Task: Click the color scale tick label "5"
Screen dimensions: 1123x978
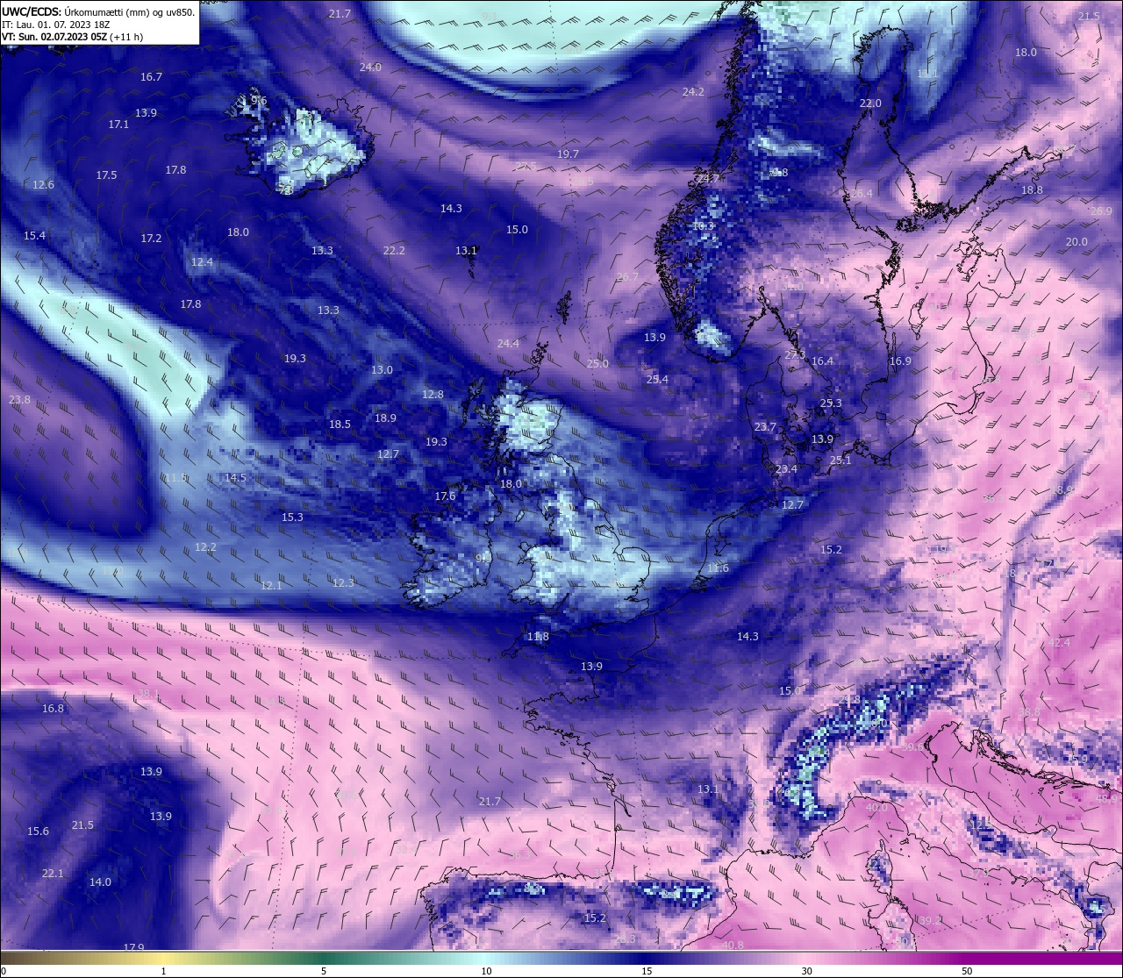Action: [x=324, y=971]
